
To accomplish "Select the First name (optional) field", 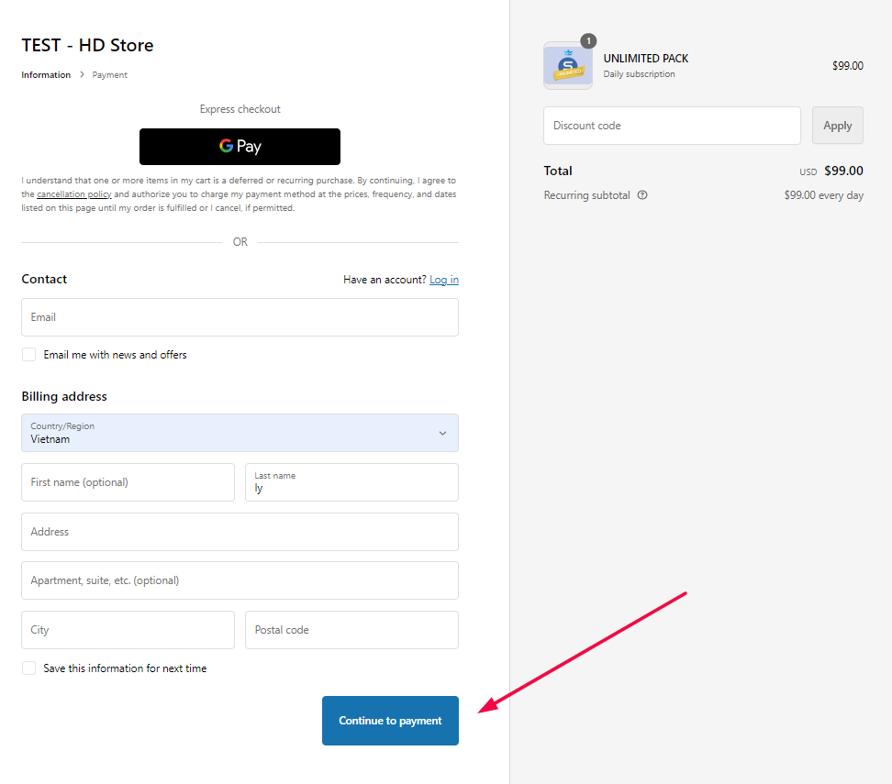I will 128,482.
